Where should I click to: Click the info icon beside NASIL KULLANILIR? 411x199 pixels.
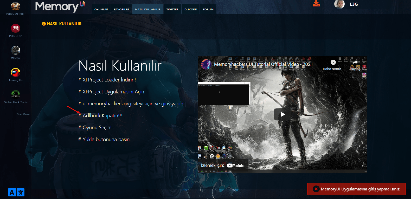(x=44, y=24)
